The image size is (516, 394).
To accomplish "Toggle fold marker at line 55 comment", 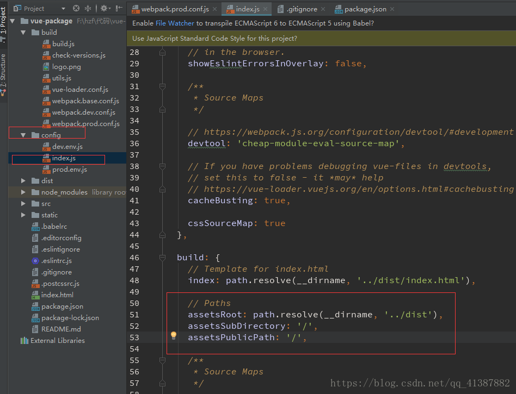I will pos(162,360).
